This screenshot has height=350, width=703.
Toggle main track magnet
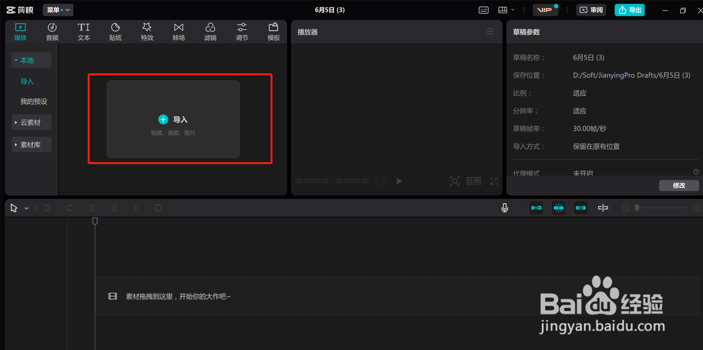click(536, 208)
